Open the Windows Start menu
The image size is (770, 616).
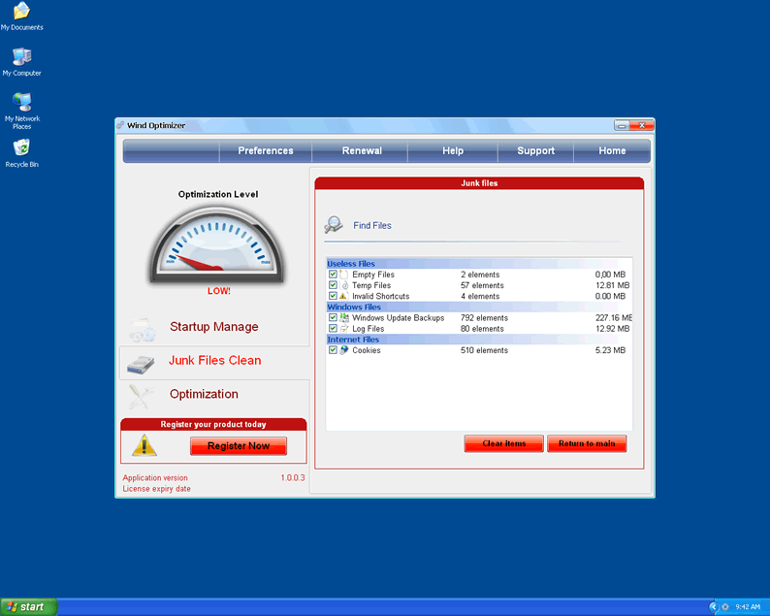[28, 607]
